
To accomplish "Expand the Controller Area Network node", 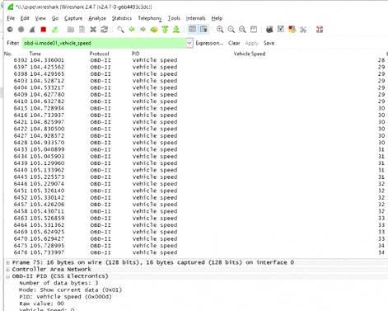I will pyautogui.click(x=7, y=270).
